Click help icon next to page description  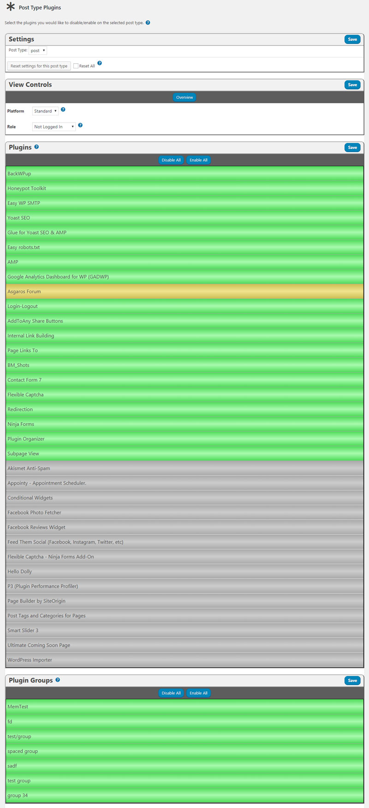pos(148,23)
